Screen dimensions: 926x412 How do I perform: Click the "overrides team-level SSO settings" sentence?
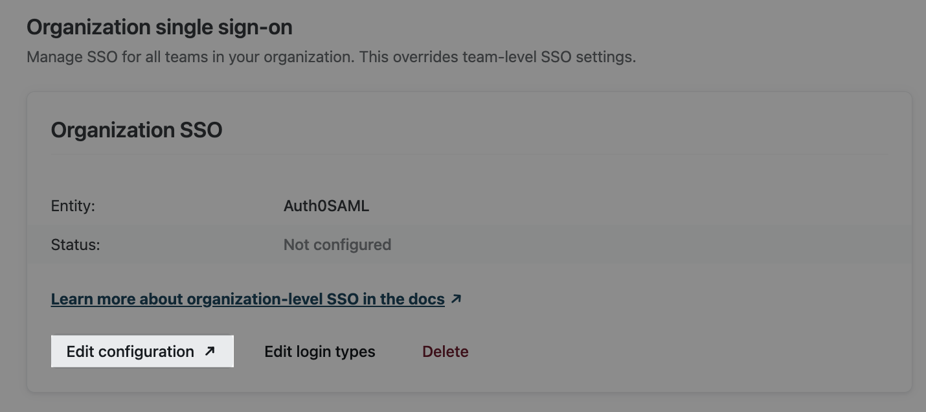497,57
